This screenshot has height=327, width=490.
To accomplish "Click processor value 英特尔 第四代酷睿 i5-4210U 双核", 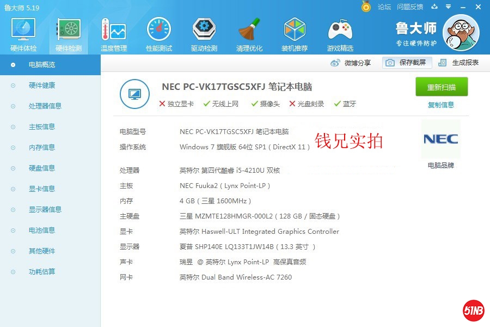I will (230, 171).
